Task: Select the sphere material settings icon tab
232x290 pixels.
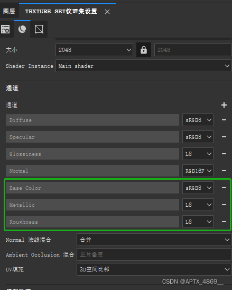Action: (22, 29)
